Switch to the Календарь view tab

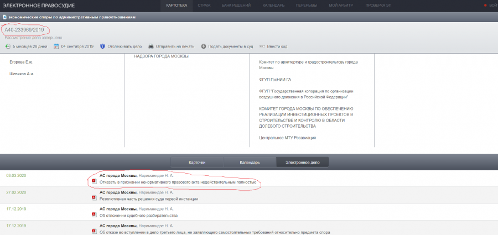pos(249,162)
